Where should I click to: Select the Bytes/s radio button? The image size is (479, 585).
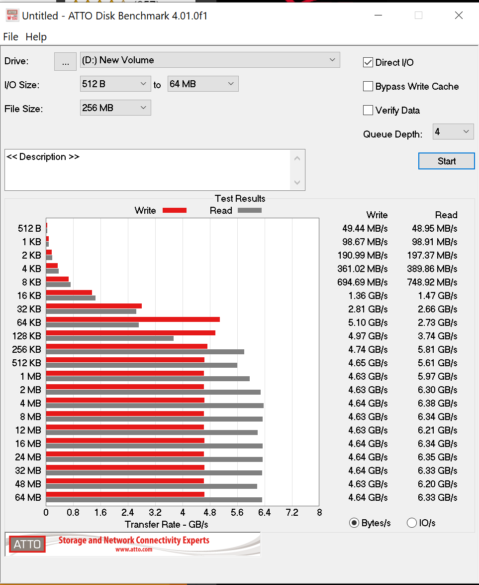(x=354, y=523)
